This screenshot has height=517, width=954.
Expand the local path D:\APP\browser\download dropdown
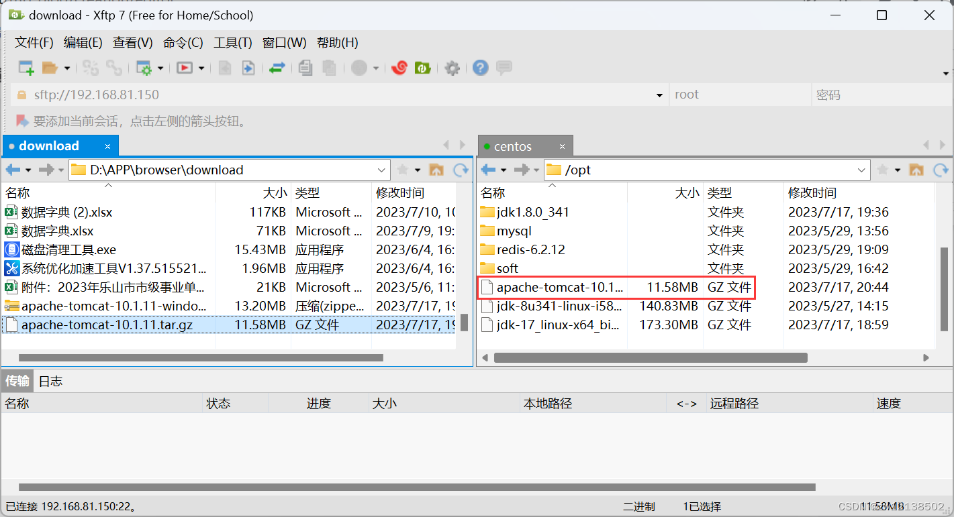coord(383,170)
